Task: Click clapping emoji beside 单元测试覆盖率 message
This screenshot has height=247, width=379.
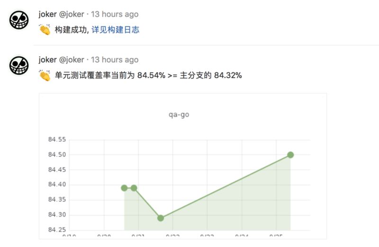Action: (x=45, y=75)
